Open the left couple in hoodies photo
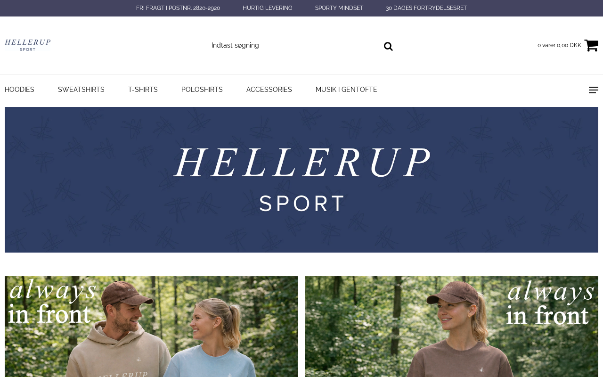603x377 pixels. click(151, 327)
